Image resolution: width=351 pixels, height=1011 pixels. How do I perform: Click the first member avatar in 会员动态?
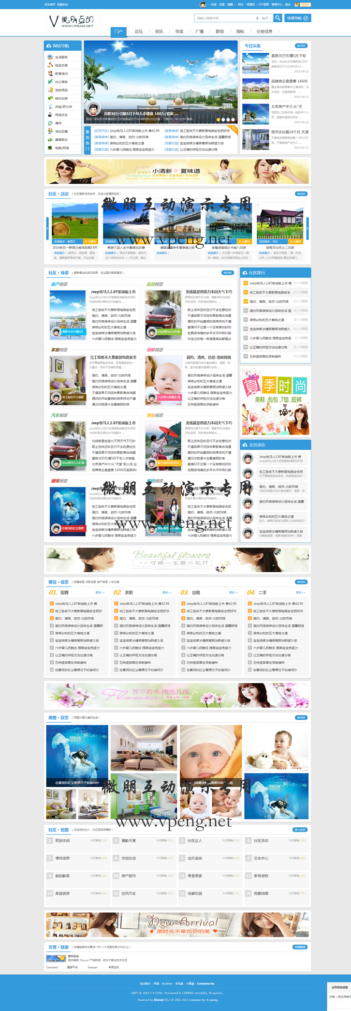pyautogui.click(x=248, y=458)
